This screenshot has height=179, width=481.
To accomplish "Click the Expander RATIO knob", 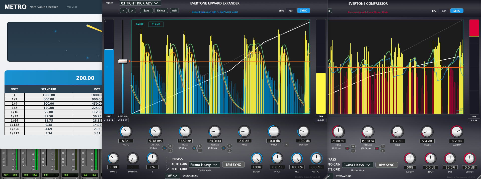I will (x=126, y=131).
